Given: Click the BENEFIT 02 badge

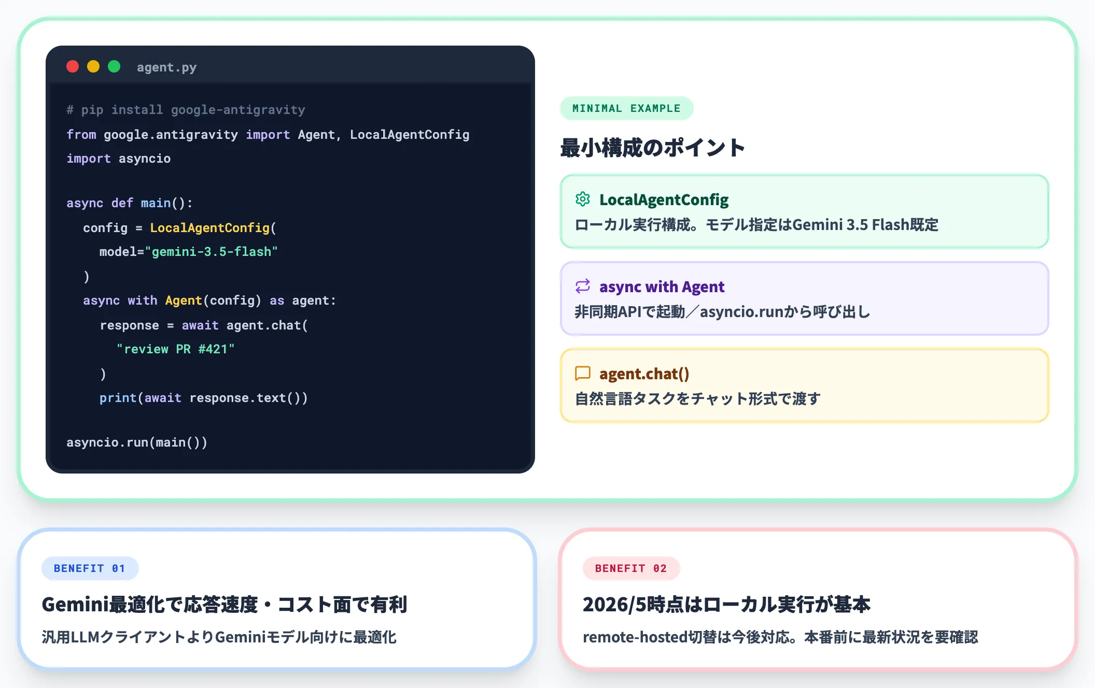Looking at the screenshot, I should (631, 568).
